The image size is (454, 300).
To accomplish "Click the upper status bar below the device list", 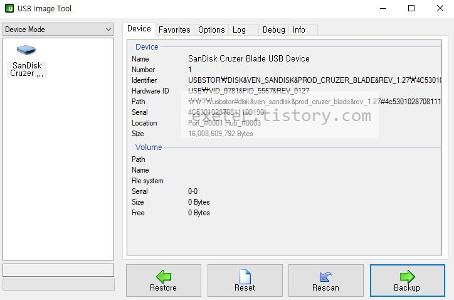I will pyautogui.click(x=58, y=270).
